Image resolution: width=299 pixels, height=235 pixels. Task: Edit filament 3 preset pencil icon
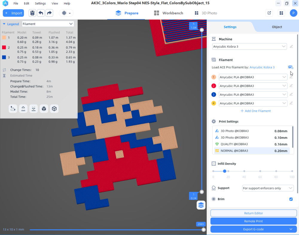point(291,94)
